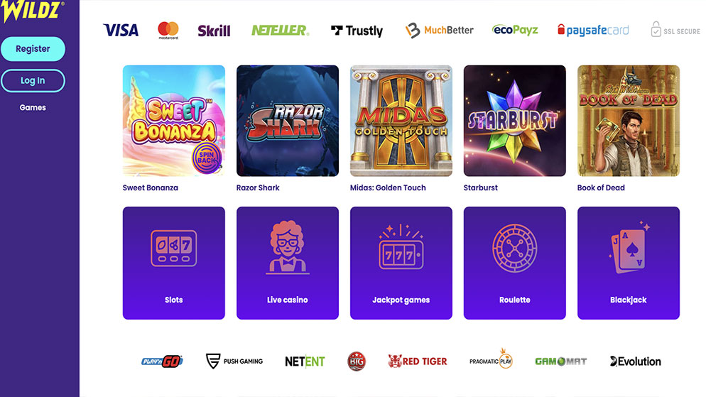The width and height of the screenshot is (706, 397).
Task: Open the Slots category tile
Action: (174, 263)
